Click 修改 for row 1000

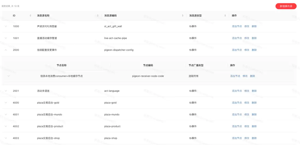(247, 26)
